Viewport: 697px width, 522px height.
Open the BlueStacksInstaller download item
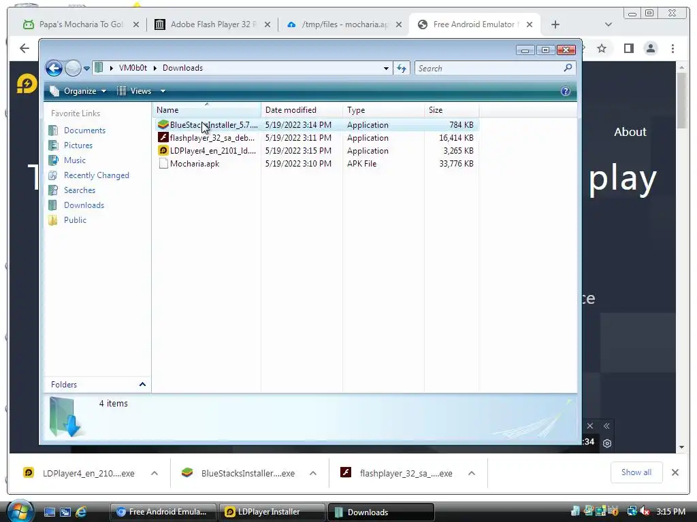point(248,474)
